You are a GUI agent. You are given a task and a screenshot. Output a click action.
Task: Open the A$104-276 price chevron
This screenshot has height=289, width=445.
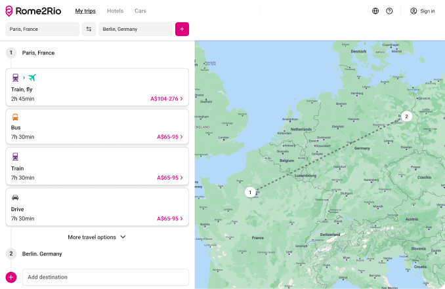click(x=182, y=98)
